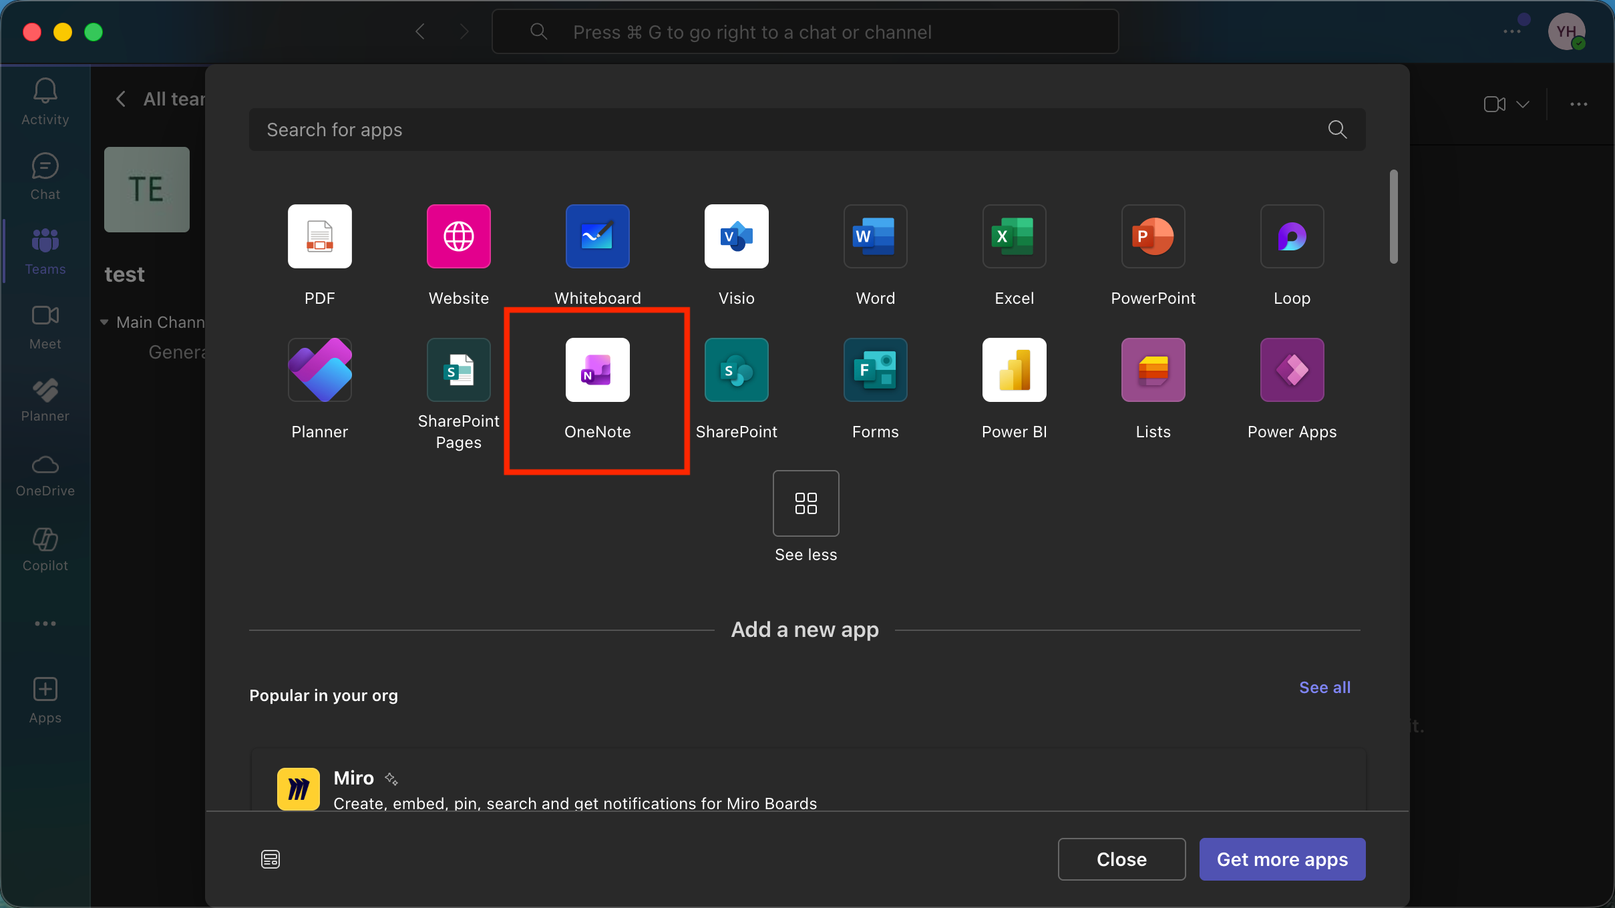Select the Power BI app
Image resolution: width=1615 pixels, height=908 pixels.
point(1015,370)
